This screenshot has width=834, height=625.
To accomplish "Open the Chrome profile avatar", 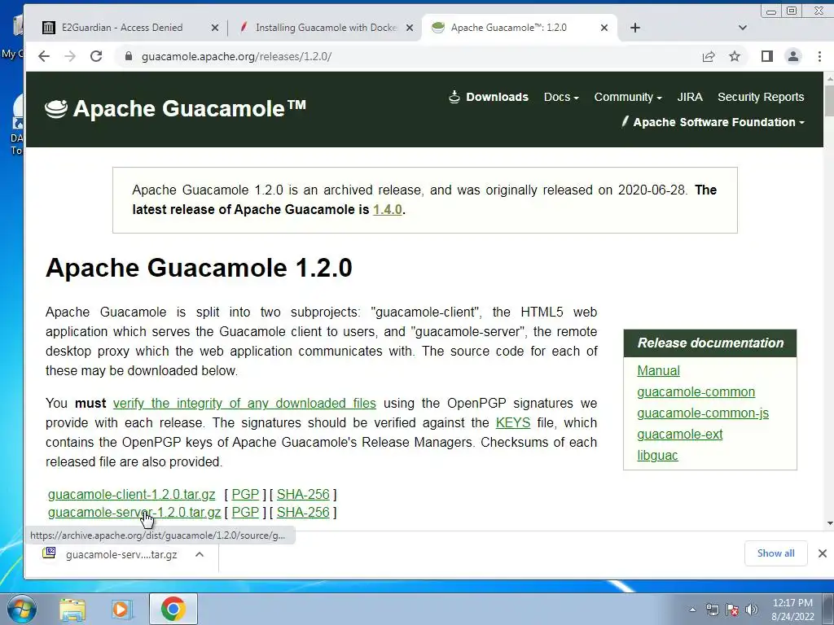I will [793, 56].
